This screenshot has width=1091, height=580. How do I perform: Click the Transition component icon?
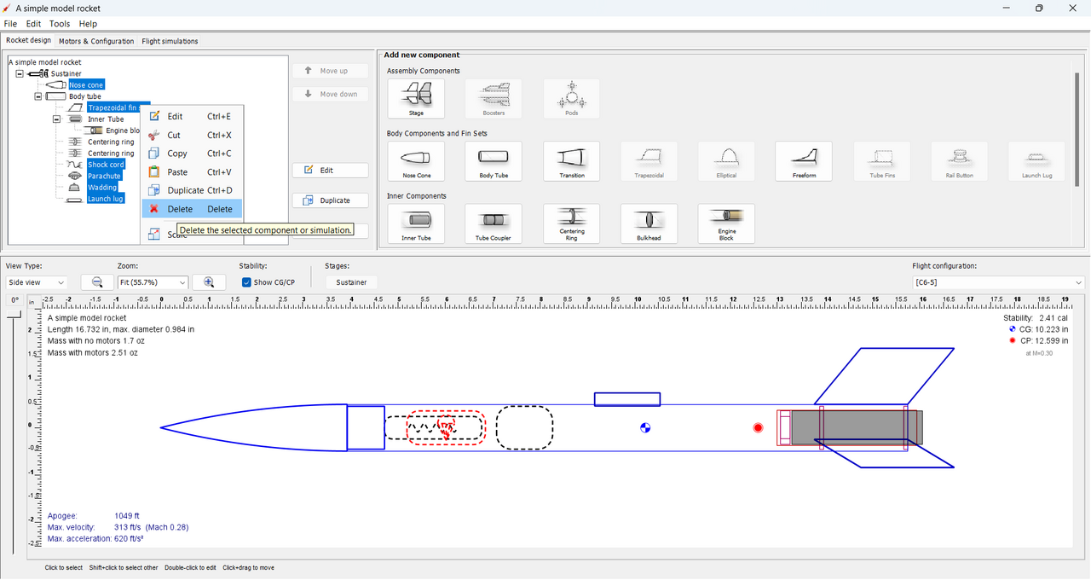click(572, 160)
